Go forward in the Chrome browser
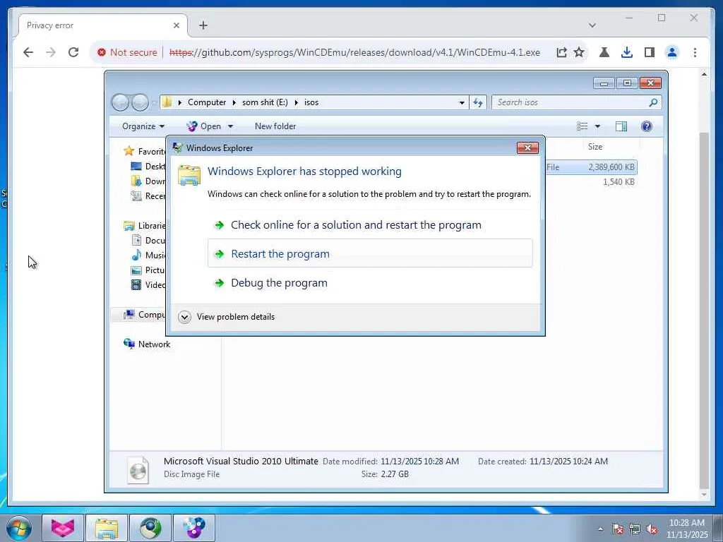Viewport: 723px width, 542px height. point(50,52)
